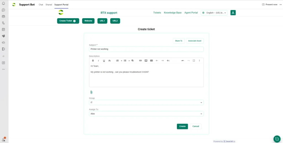Open more editor options vertical dots
This screenshot has width=283, height=143.
coord(199,61)
